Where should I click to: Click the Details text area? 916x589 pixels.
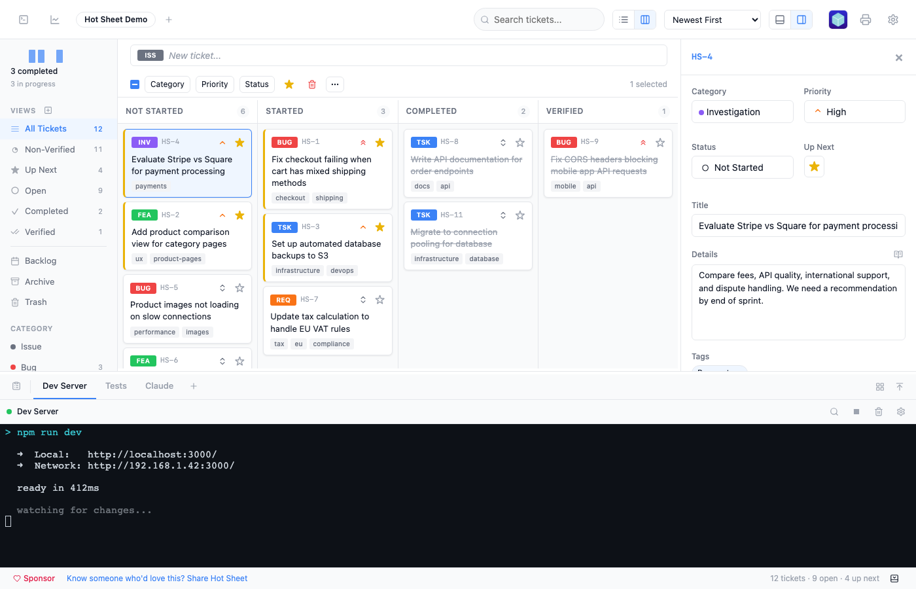click(798, 302)
